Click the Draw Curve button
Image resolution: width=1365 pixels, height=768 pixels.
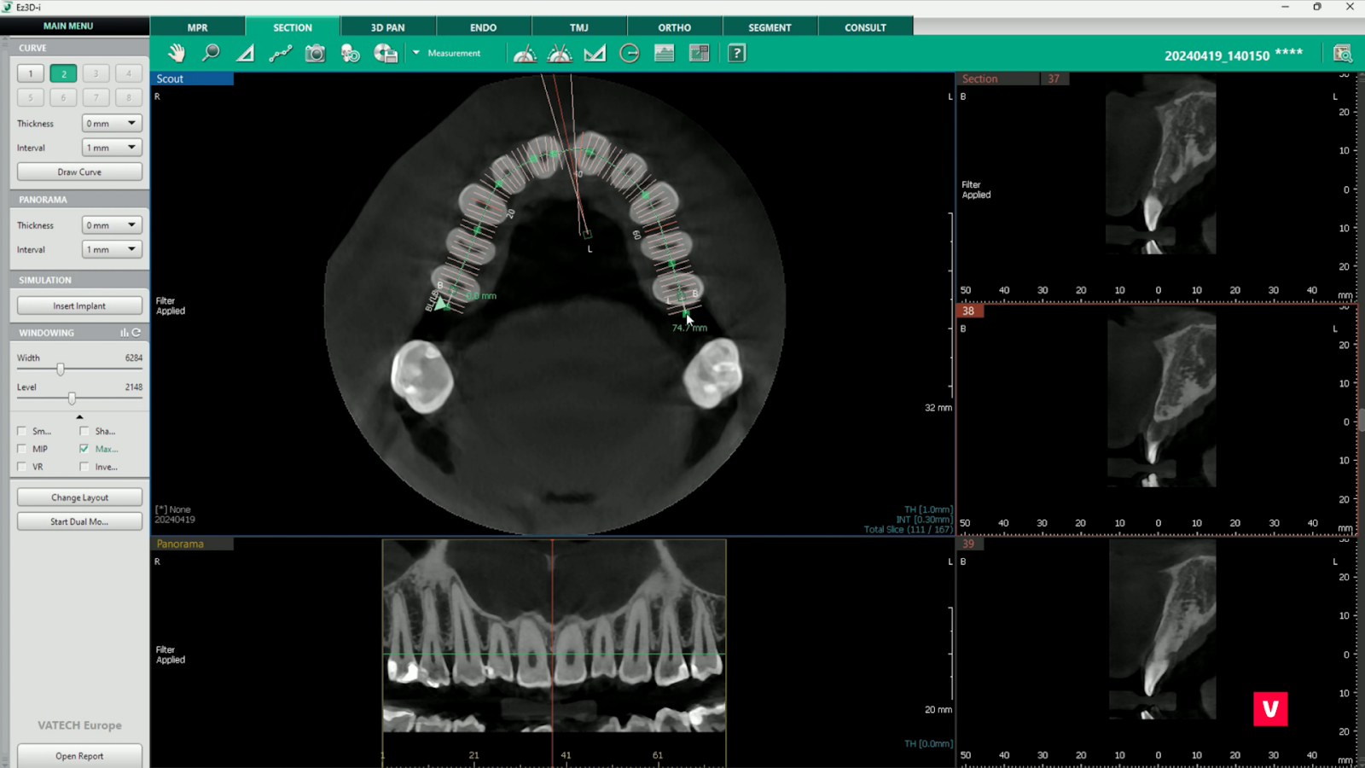[79, 172]
